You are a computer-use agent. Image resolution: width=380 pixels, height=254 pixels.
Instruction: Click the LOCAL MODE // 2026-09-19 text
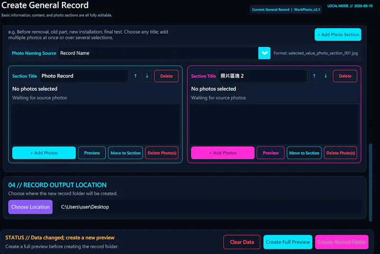[350, 6]
